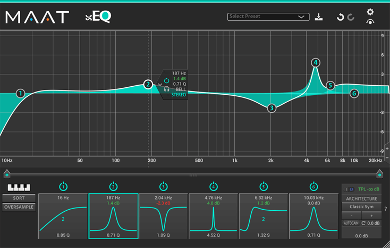Select EQ node 6 on the graph

click(x=354, y=94)
